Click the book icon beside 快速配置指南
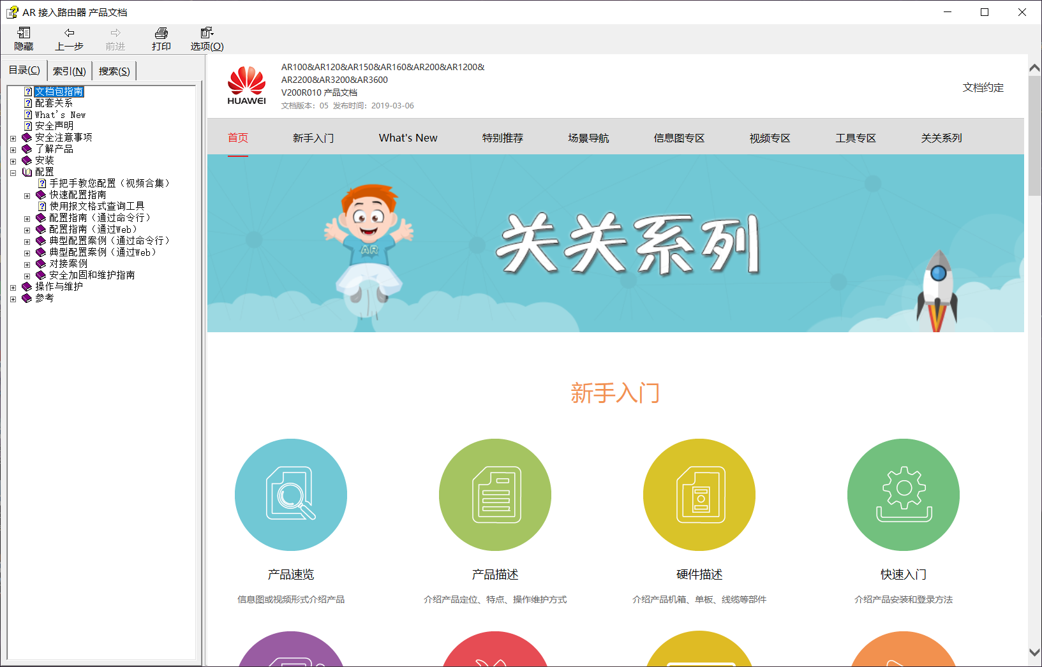This screenshot has height=667, width=1042. tap(41, 195)
